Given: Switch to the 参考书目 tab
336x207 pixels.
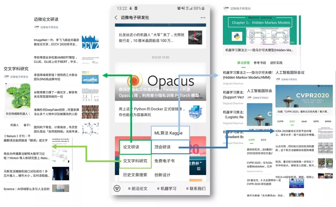Looking at the screenshot, I should click(x=259, y=63).
